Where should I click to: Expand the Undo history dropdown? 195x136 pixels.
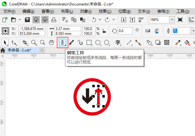click(x=100, y=20)
